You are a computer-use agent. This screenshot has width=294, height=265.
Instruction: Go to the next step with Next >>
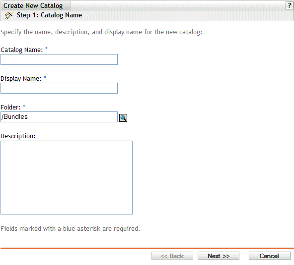[219, 256]
